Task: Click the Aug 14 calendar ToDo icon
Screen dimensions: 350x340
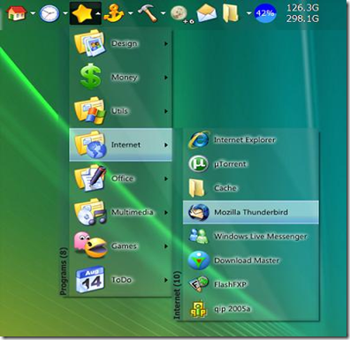Action: coord(90,280)
